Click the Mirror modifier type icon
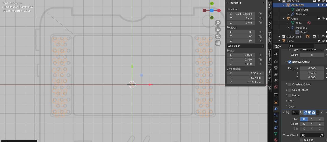This screenshot has height=142, width=327. (x=288, y=112)
